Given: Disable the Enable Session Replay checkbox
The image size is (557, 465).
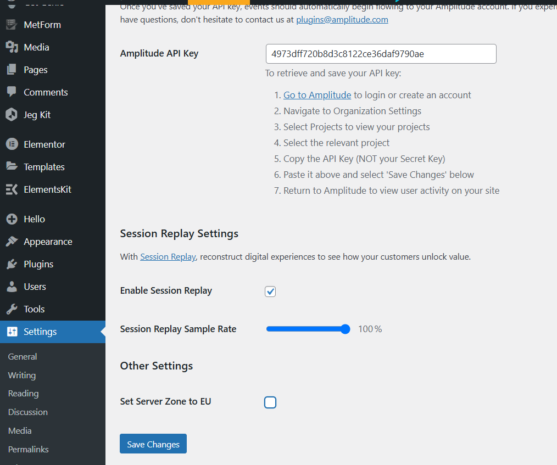Looking at the screenshot, I should coord(270,292).
